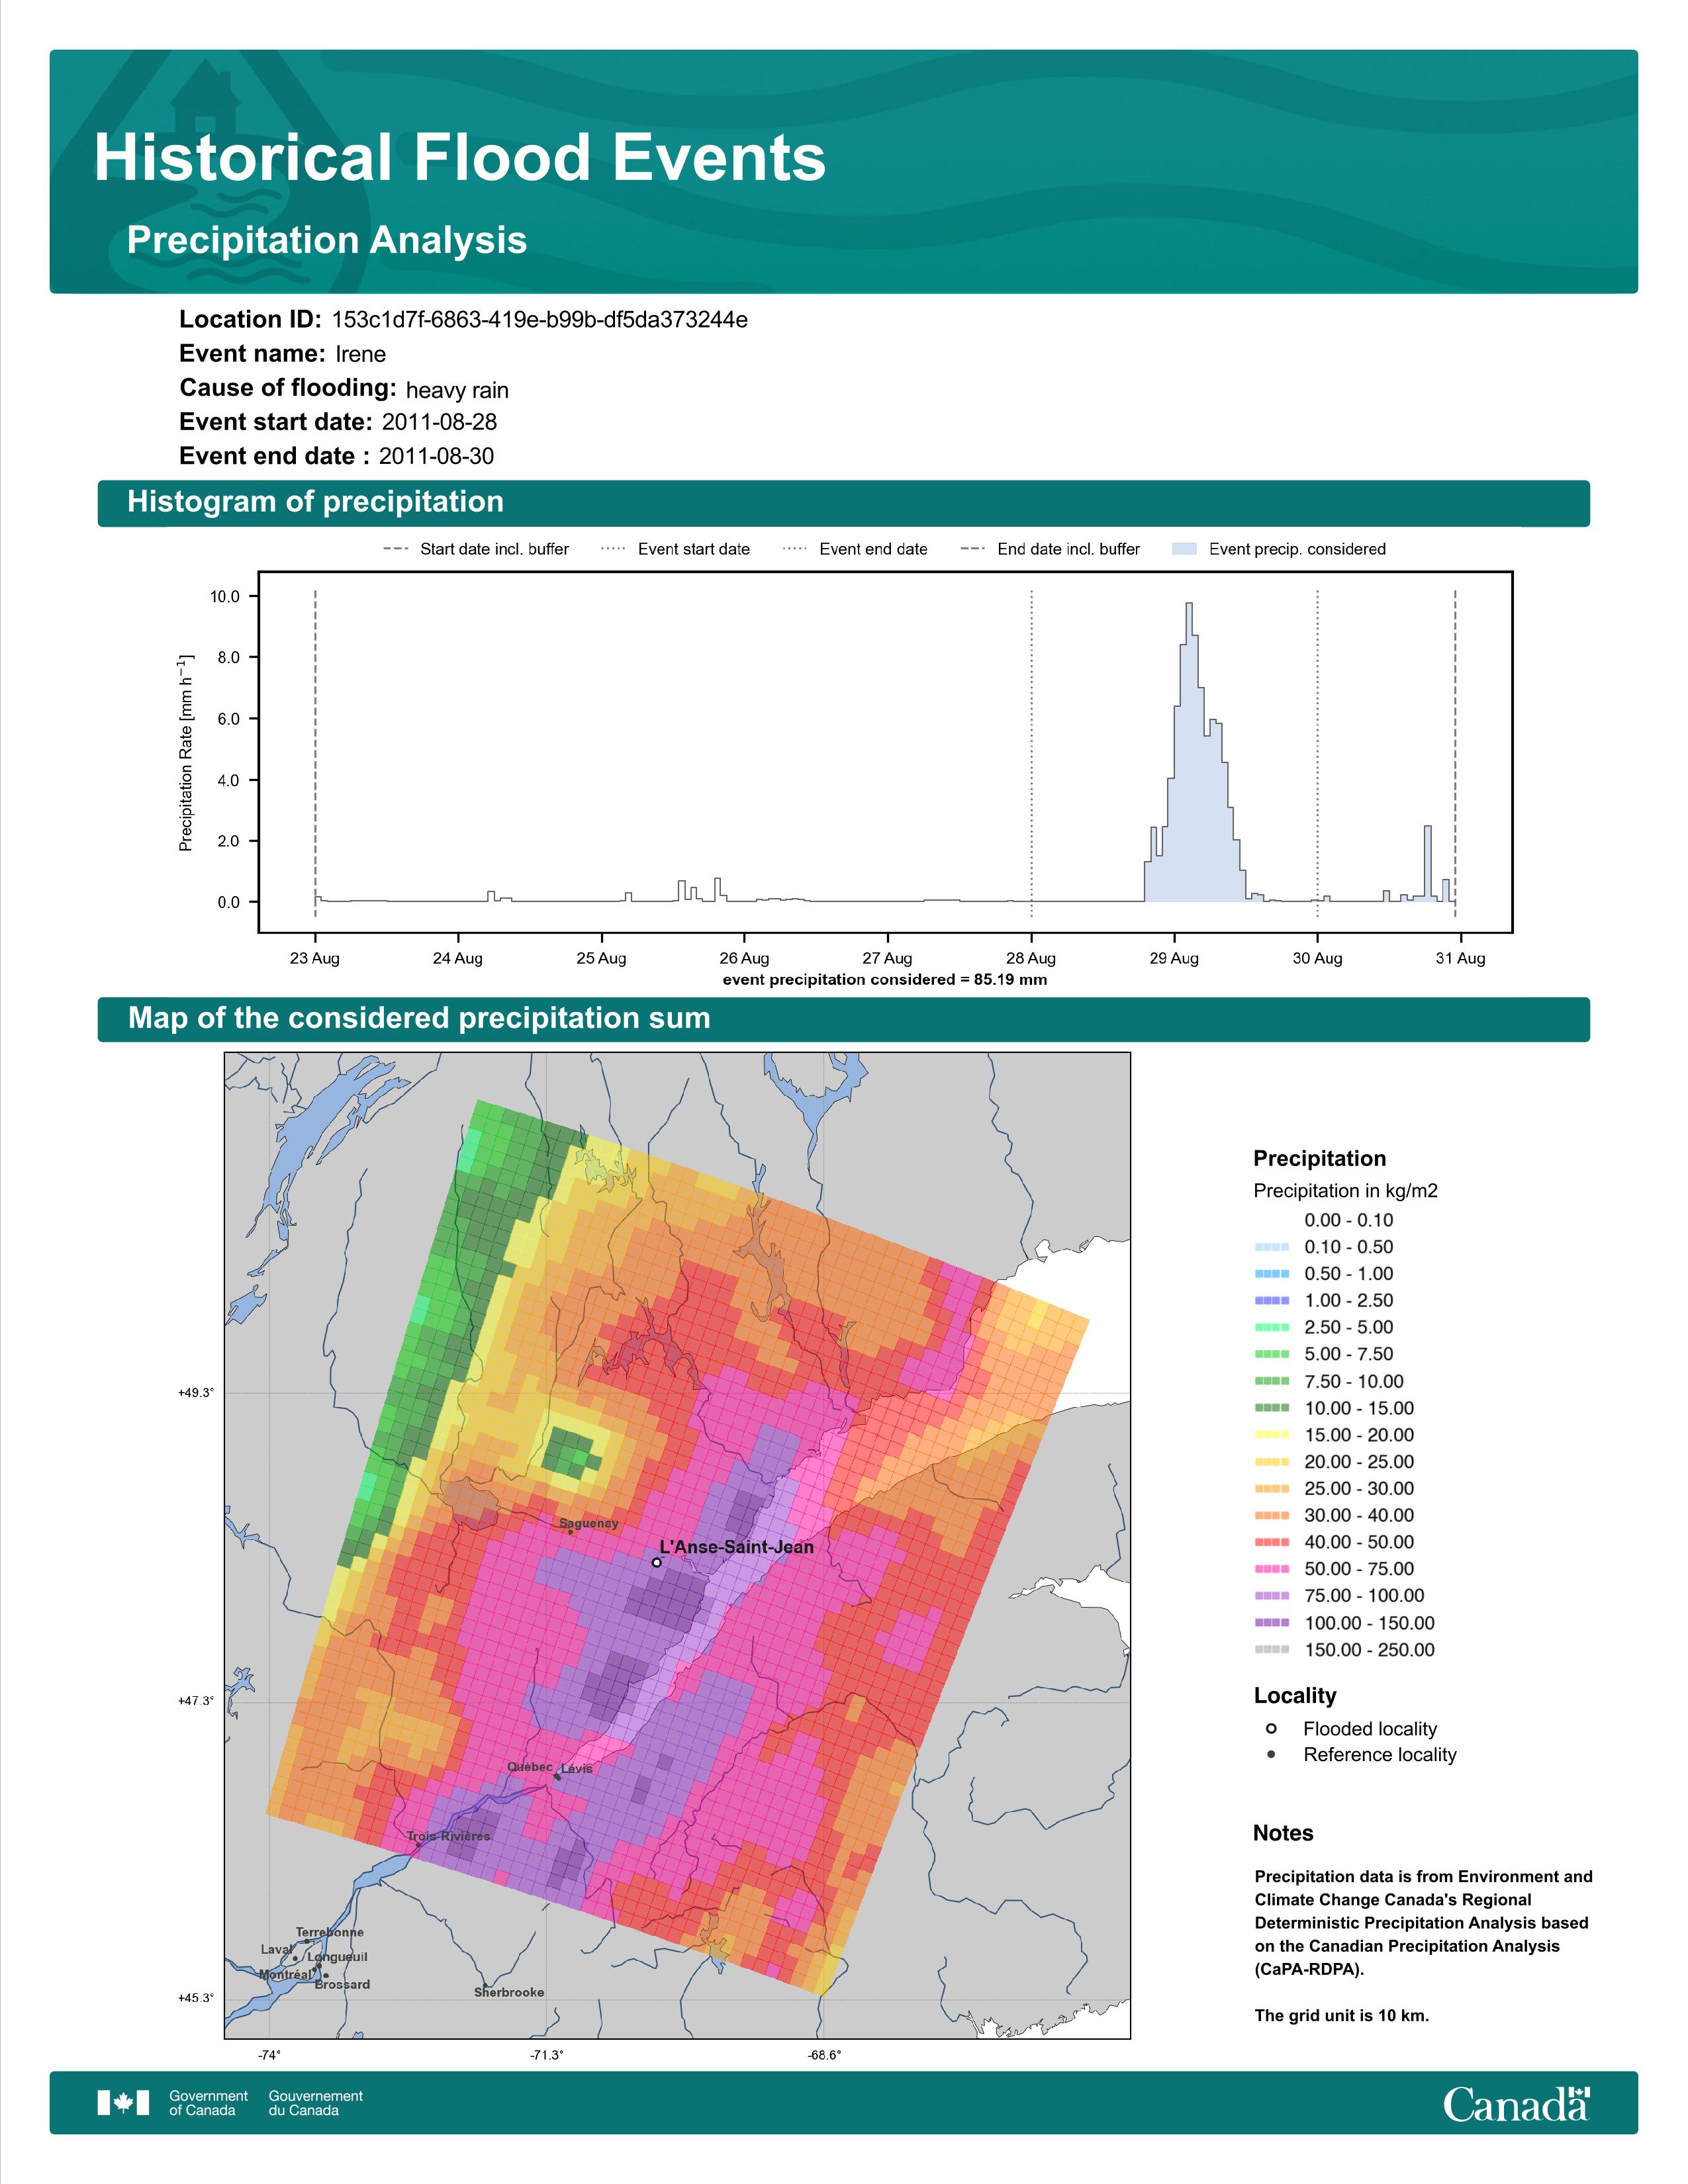
Task: Click the Québec city label on map
Action: [x=529, y=1767]
